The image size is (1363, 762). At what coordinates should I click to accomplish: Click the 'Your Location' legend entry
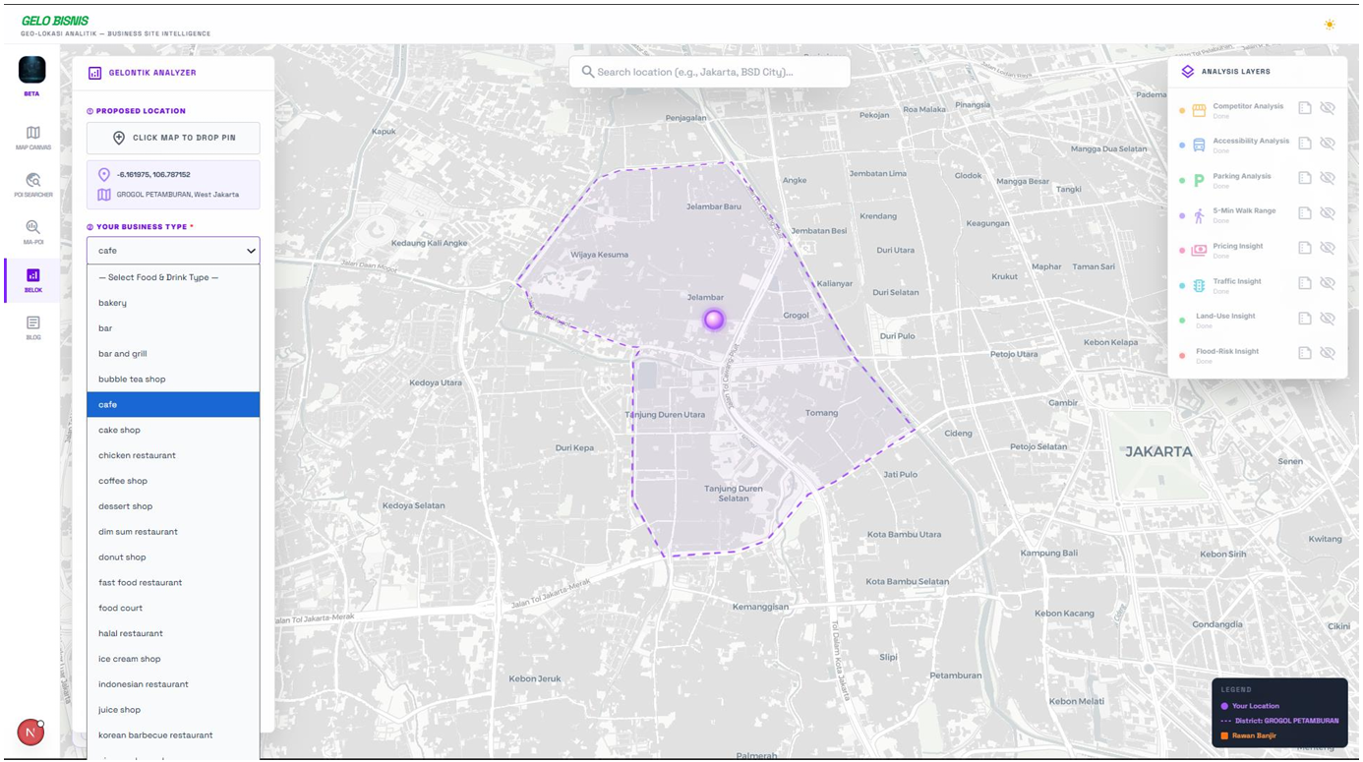1255,706
